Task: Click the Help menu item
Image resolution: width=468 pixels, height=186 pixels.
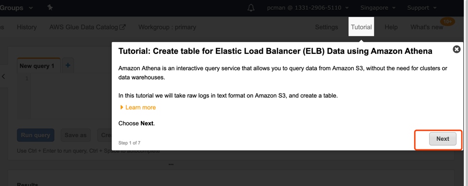Action: (x=391, y=27)
